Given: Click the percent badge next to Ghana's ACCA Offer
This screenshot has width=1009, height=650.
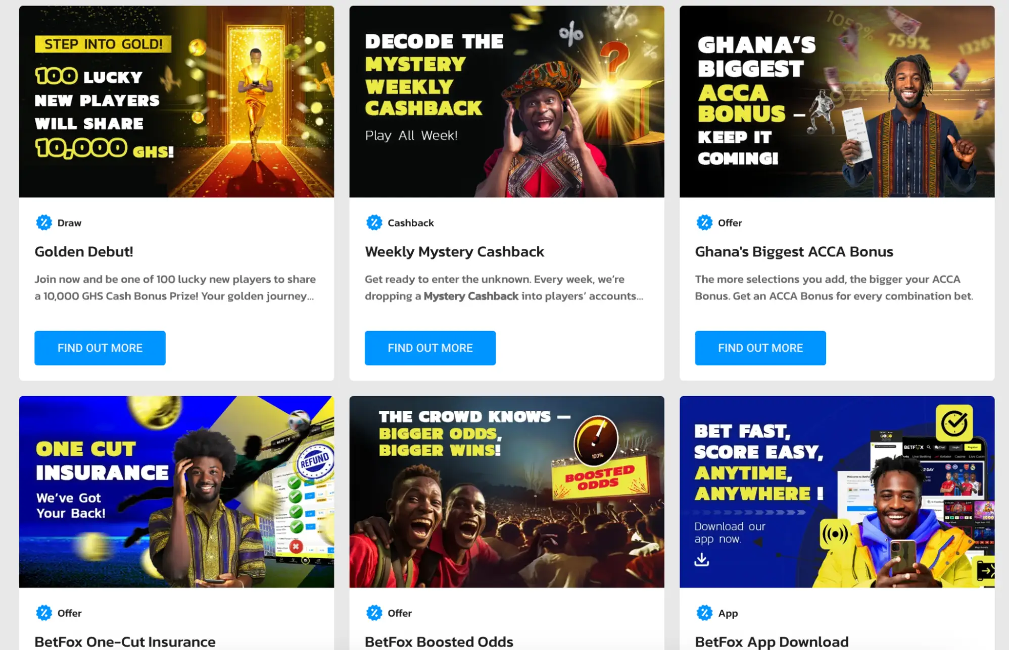Looking at the screenshot, I should point(704,223).
